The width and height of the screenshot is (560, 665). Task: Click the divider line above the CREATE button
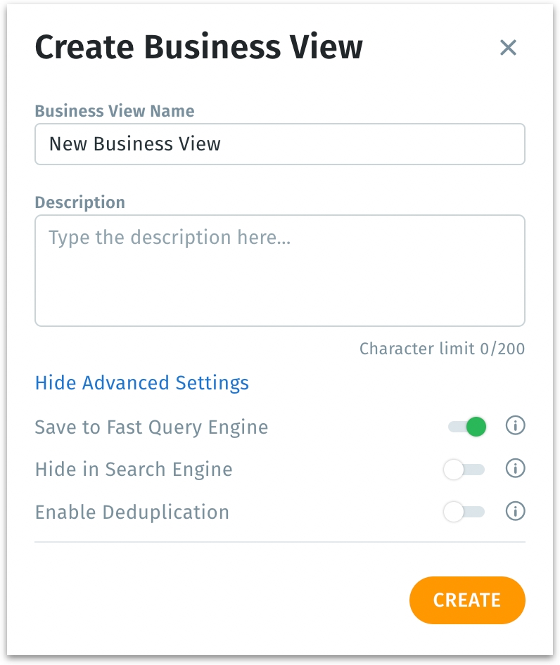(279, 542)
